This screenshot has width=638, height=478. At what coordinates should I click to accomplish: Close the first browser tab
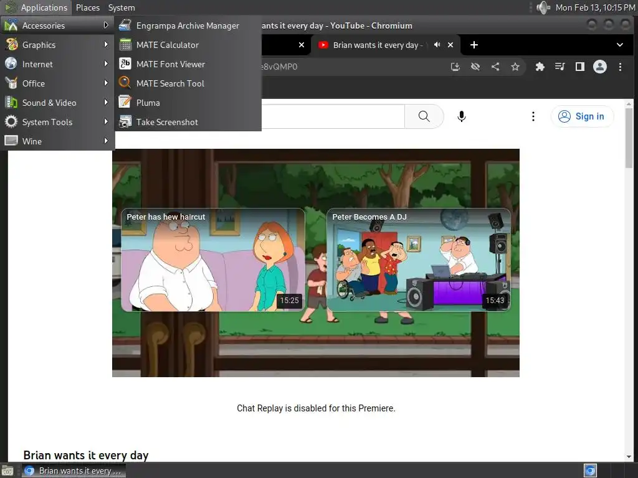(x=302, y=45)
